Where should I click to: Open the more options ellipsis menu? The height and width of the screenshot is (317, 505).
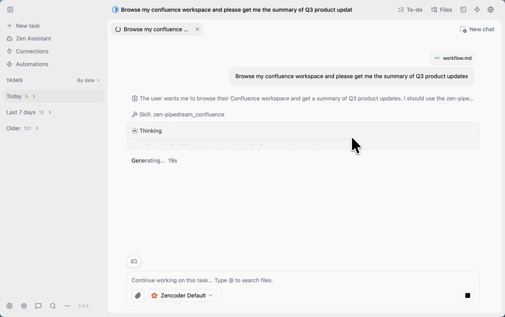[67, 306]
